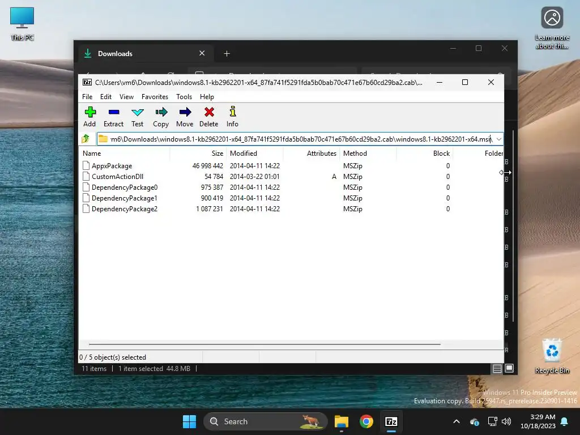Switch Explorer to large thumbnails view icon

tap(509, 368)
